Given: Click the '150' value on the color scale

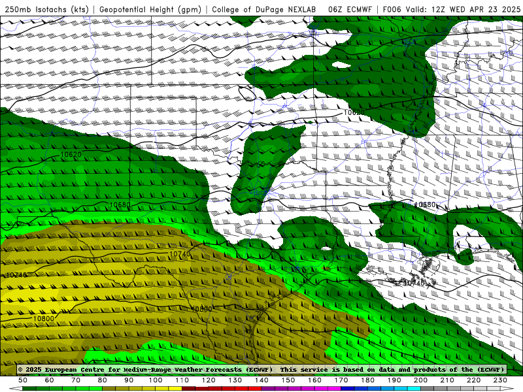Looking at the screenshot, I should tap(288, 380).
